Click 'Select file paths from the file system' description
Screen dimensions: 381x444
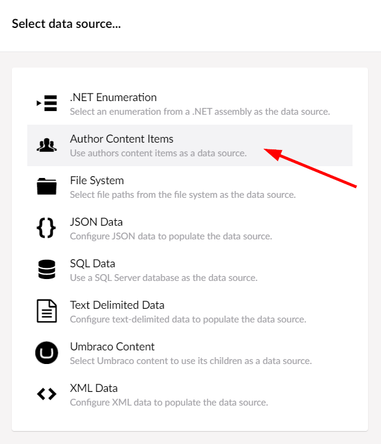point(183,195)
